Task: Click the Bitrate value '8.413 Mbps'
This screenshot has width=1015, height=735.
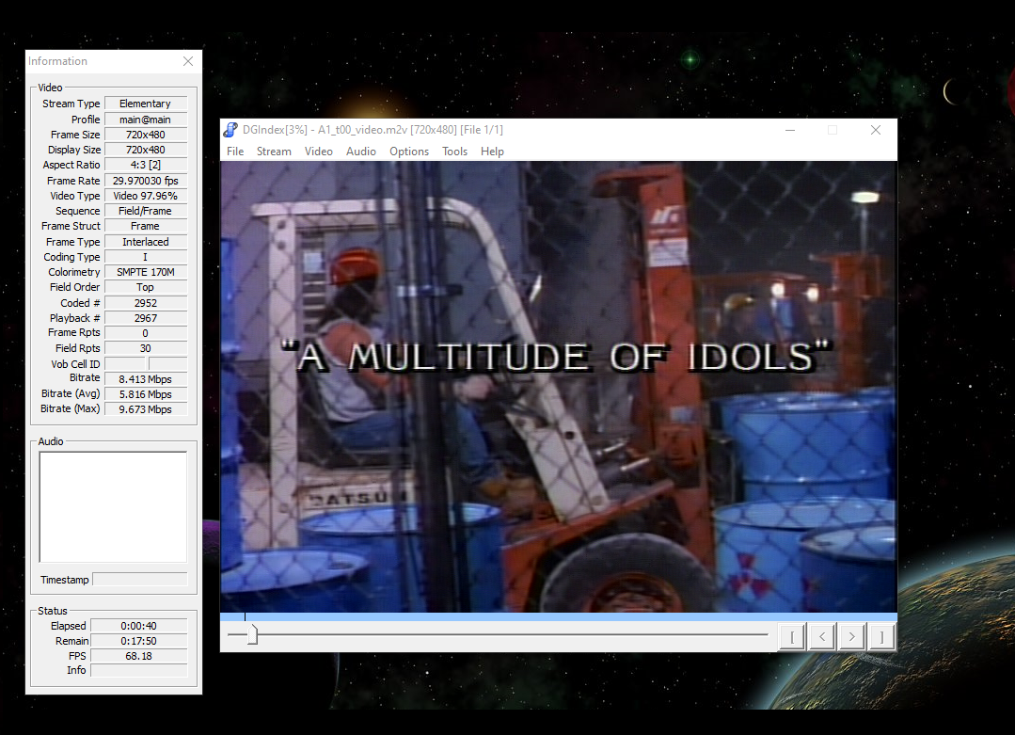Action: [146, 379]
